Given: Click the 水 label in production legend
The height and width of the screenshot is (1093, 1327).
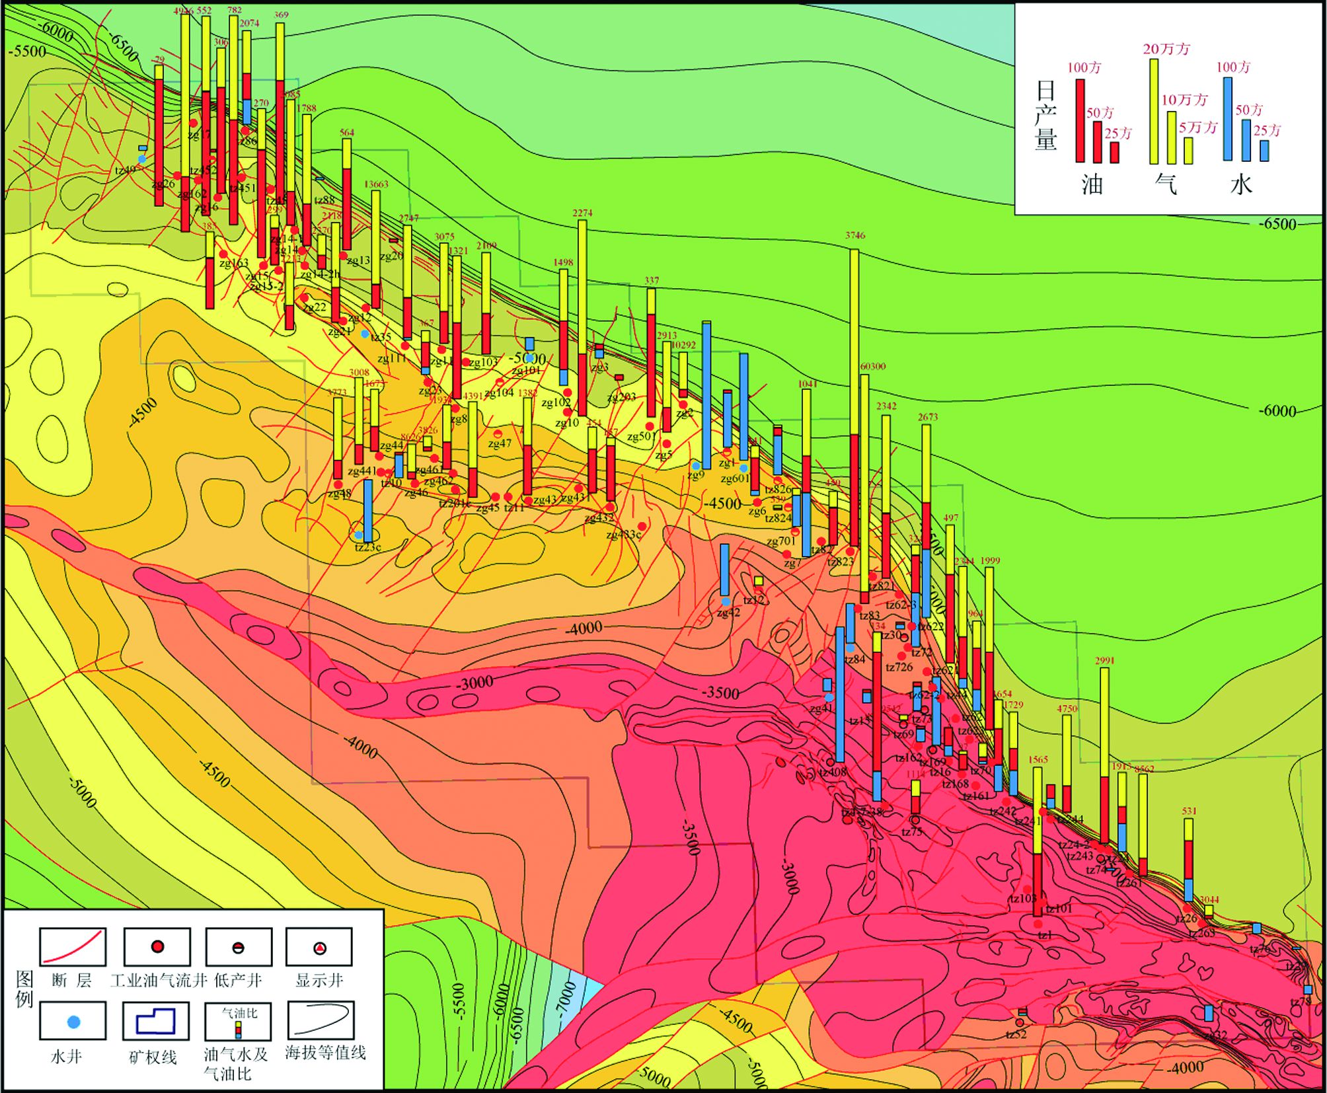Looking at the screenshot, I should (1240, 184).
